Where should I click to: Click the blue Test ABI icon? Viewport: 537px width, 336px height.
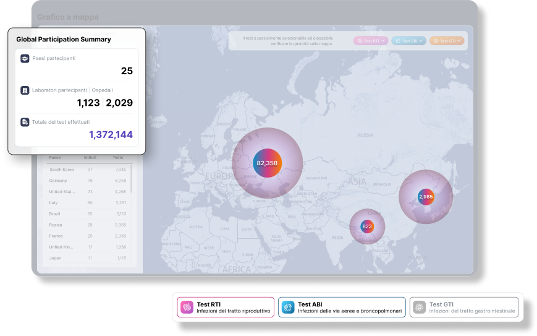288,307
